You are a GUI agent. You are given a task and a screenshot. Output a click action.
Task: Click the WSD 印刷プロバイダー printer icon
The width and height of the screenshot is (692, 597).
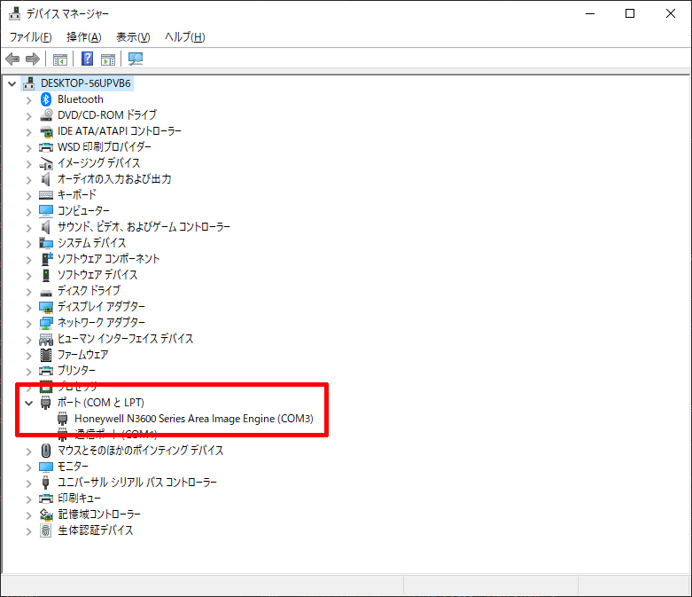point(46,146)
